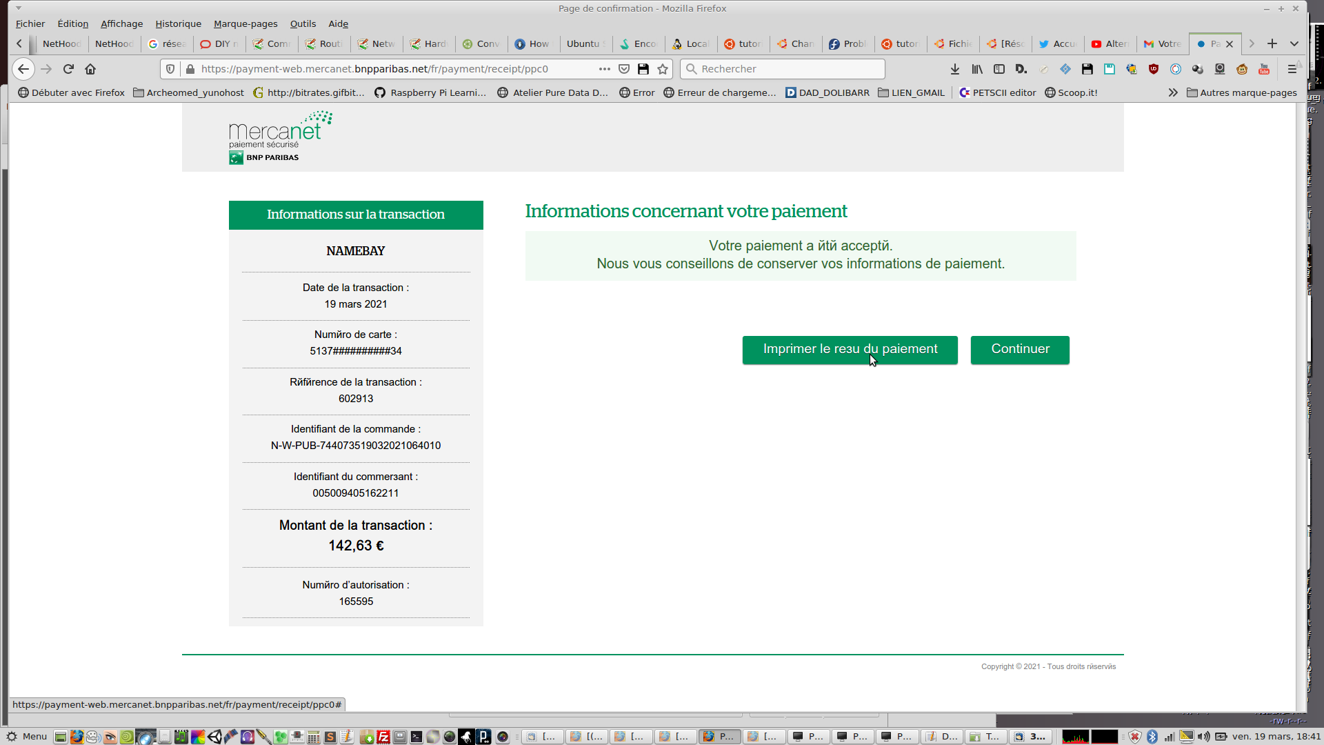Switch to the Votre Gmail tab

[x=1163, y=43]
